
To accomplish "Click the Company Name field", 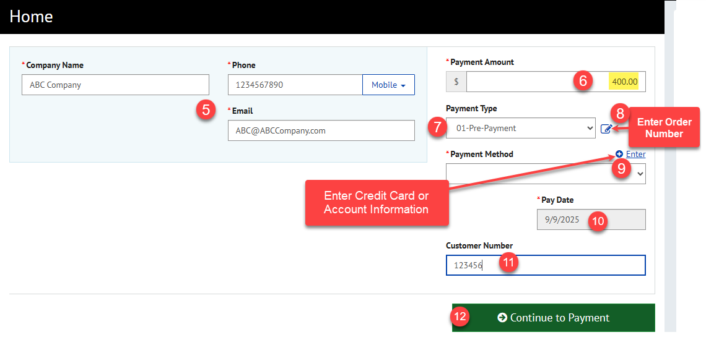I will pos(115,85).
